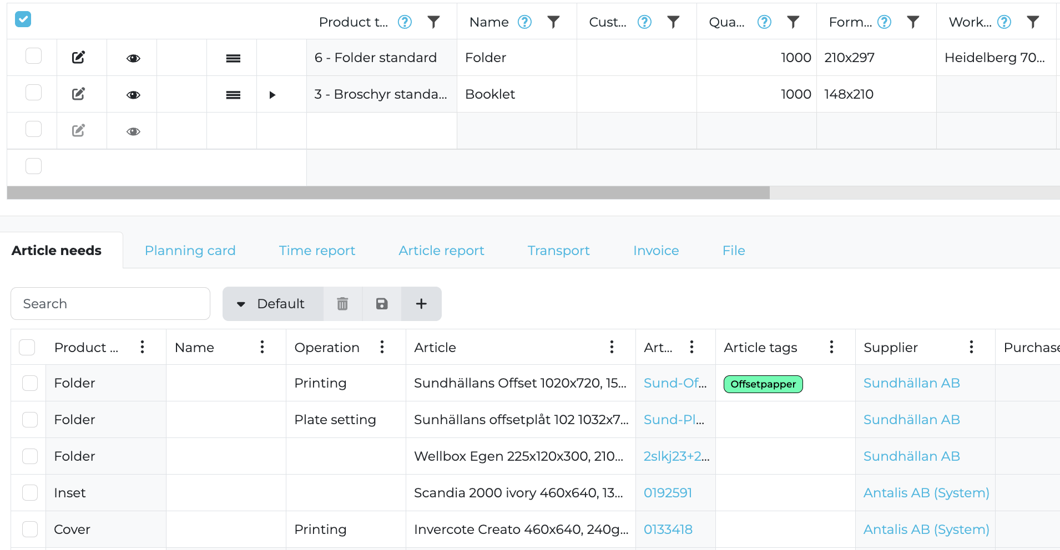The height and width of the screenshot is (550, 1060).
Task: Open the Invoice tab
Action: coord(656,251)
